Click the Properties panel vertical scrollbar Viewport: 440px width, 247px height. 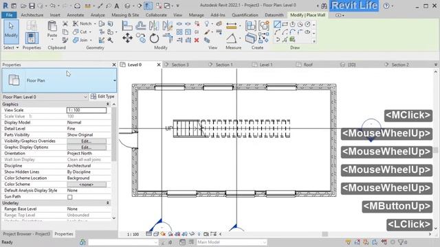[x=113, y=134]
